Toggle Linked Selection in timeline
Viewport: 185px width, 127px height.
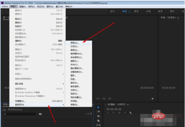click(119, 113)
